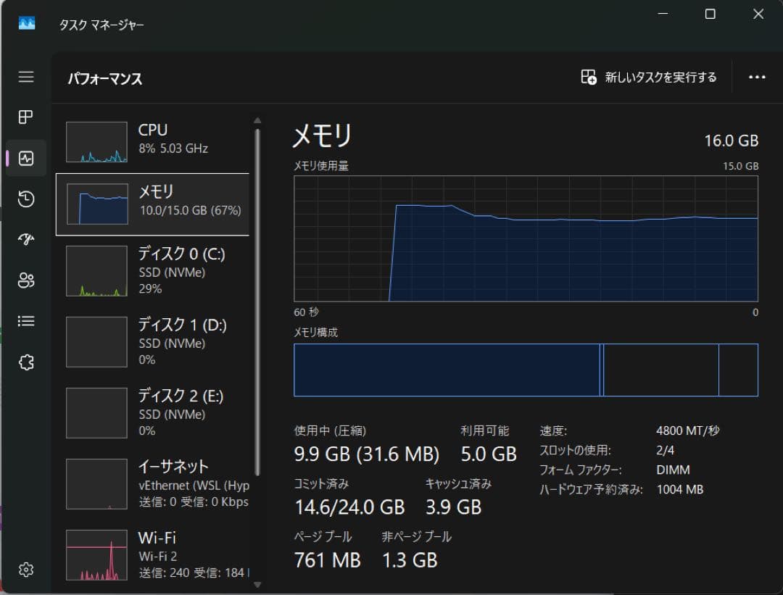Select ディスク 2 (E:) item

(x=152, y=413)
